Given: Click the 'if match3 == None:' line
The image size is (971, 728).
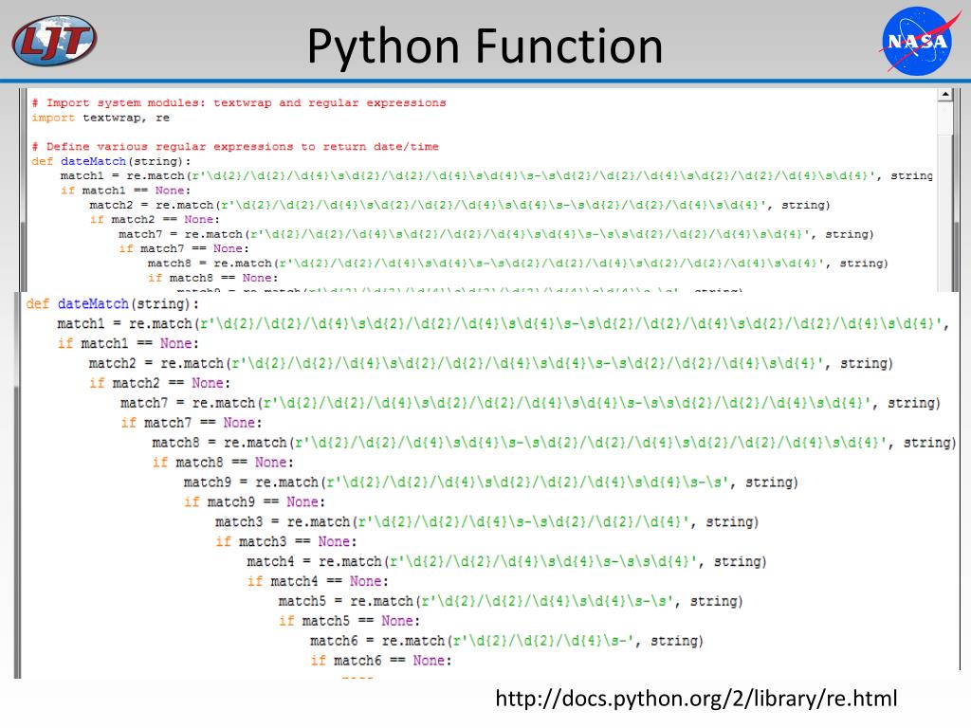Looking at the screenshot, I should [x=286, y=541].
